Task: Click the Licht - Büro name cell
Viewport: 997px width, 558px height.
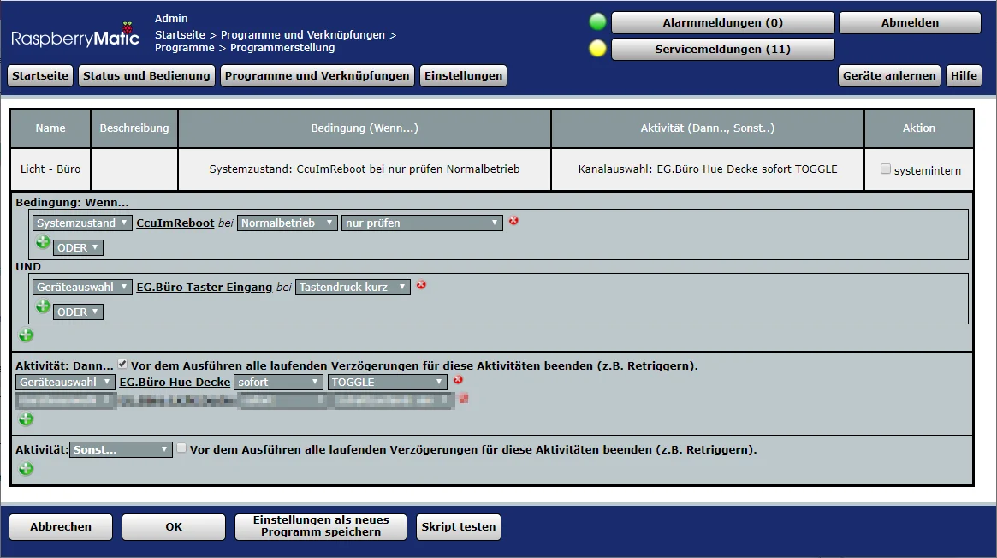Action: click(x=50, y=169)
